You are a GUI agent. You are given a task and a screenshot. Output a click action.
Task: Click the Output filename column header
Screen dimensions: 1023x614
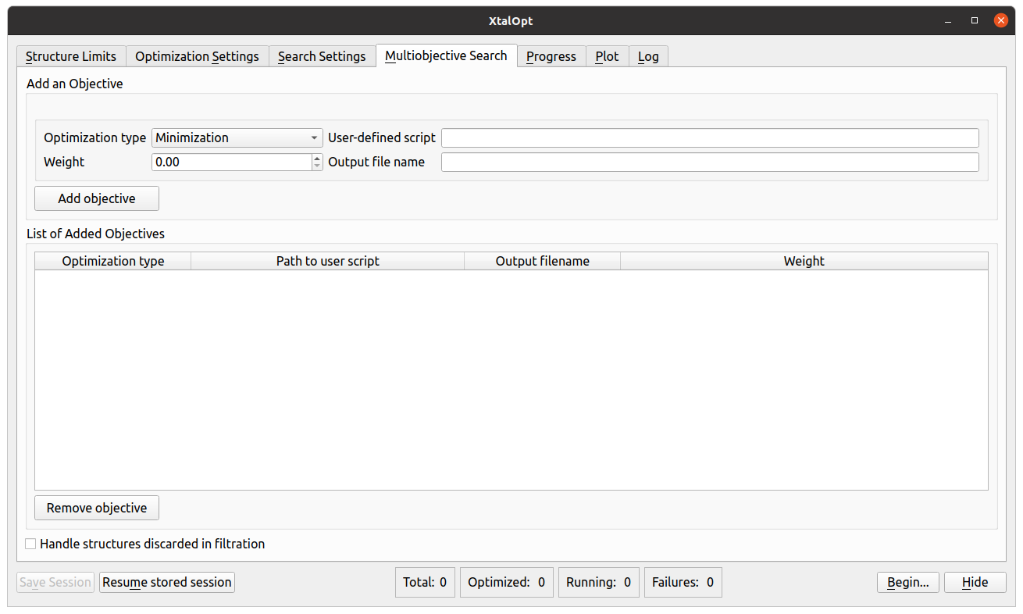(543, 261)
